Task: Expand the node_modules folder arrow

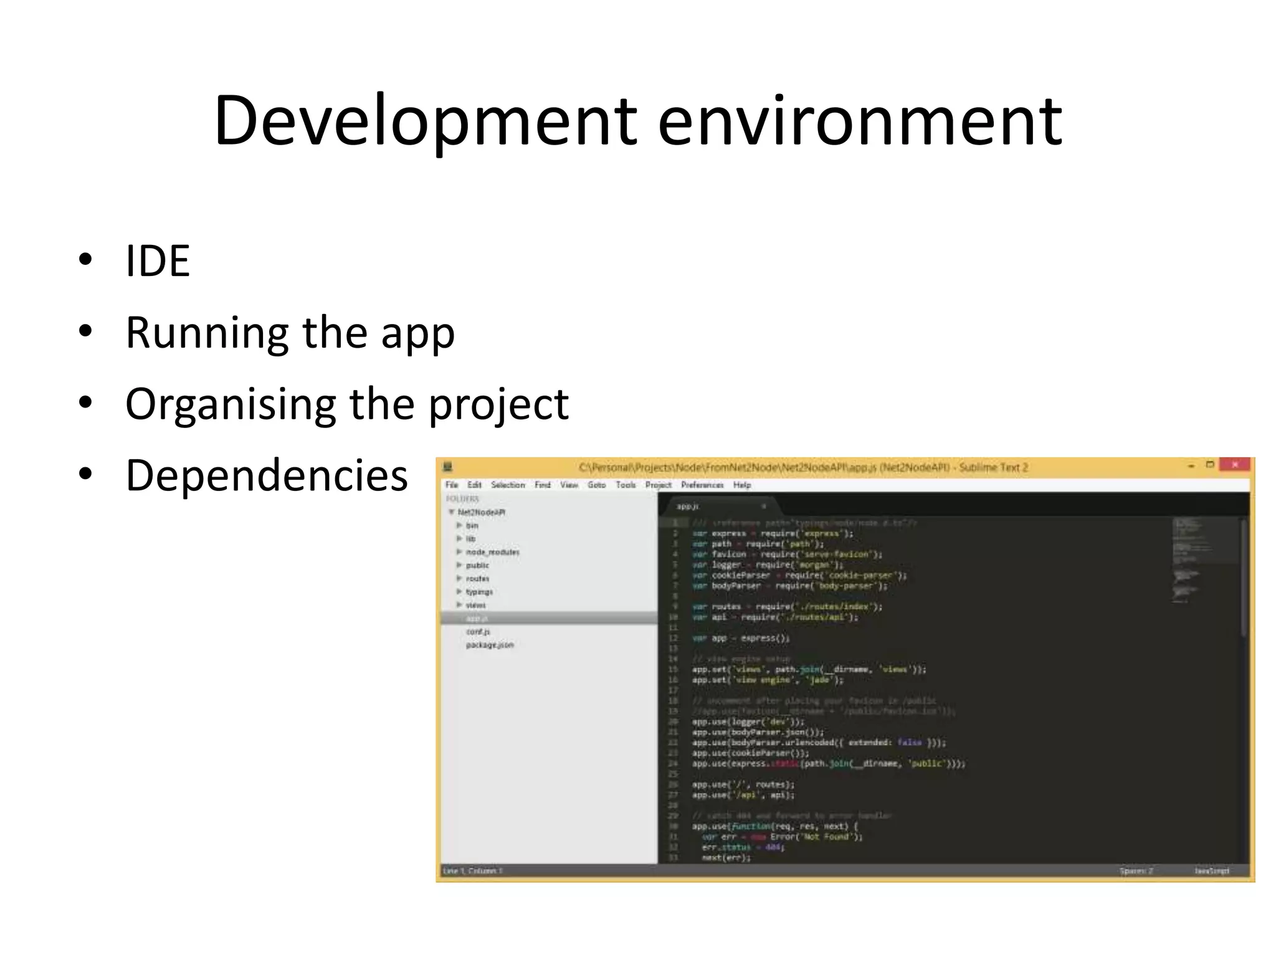Action: 459,552
